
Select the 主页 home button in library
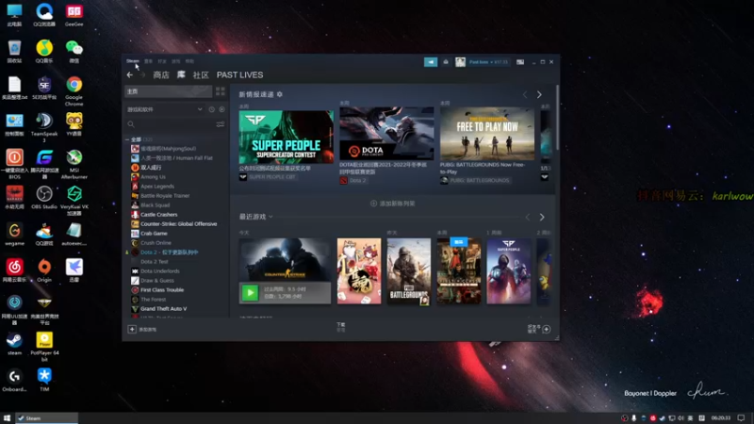168,91
